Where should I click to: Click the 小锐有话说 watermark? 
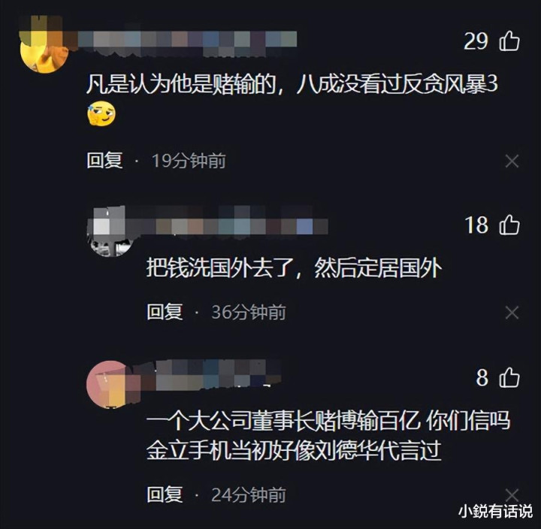(x=495, y=511)
